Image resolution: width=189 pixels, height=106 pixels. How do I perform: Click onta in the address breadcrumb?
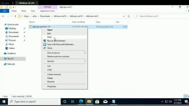click(34, 16)
